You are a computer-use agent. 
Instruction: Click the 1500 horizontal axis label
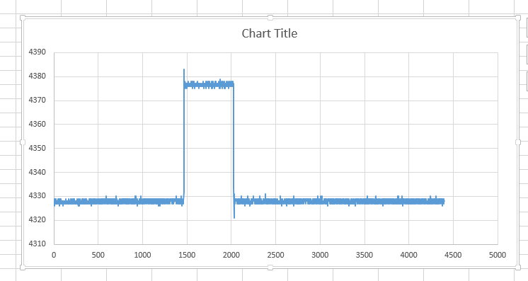point(187,255)
